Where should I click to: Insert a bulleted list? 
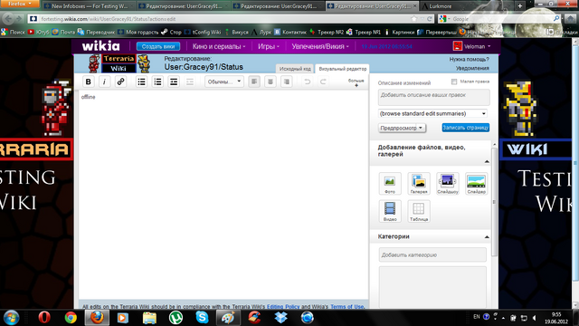pyautogui.click(x=141, y=81)
